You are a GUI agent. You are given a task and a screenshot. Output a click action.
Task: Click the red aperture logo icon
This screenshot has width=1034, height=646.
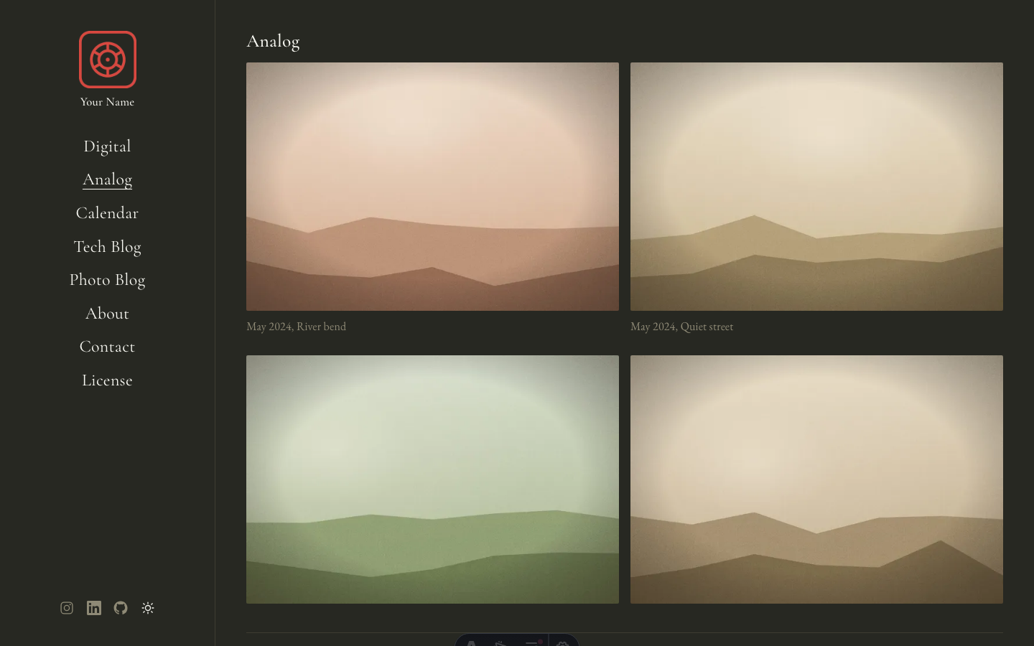(x=108, y=60)
